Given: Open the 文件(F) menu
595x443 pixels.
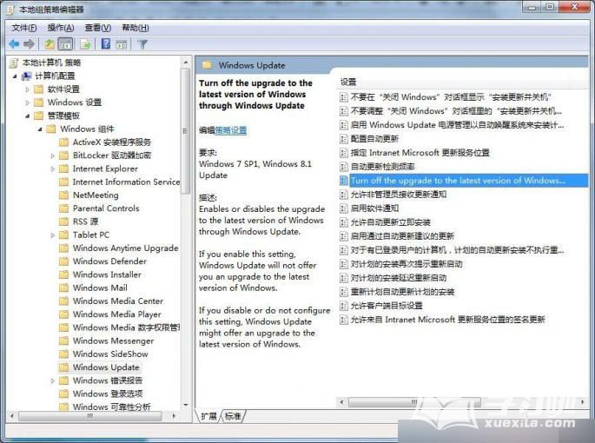Looking at the screenshot, I should 24,28.
